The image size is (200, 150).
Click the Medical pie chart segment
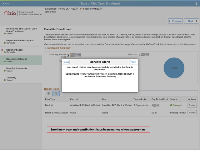[x=174, y=68]
